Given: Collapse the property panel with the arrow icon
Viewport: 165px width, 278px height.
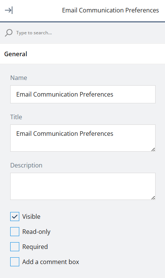Looking at the screenshot, I should pos(9,10).
